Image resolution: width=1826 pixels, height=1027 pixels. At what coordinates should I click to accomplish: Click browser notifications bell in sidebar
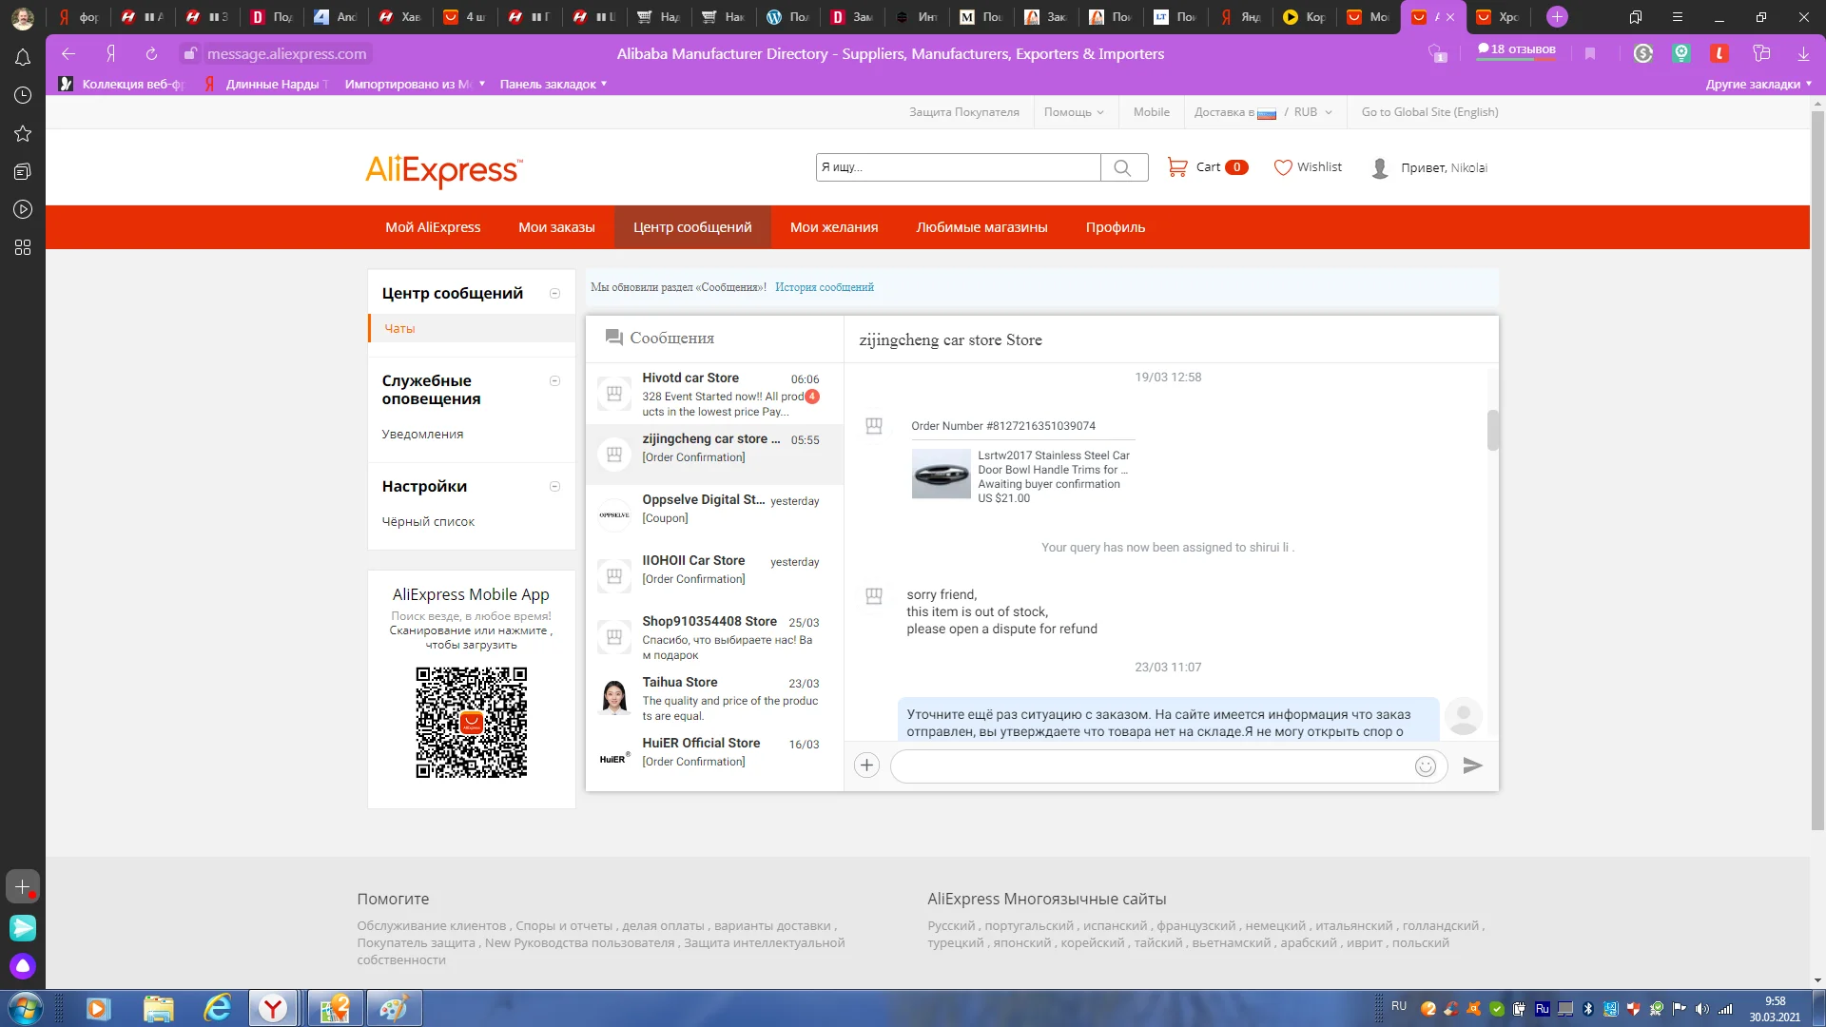tap(23, 58)
